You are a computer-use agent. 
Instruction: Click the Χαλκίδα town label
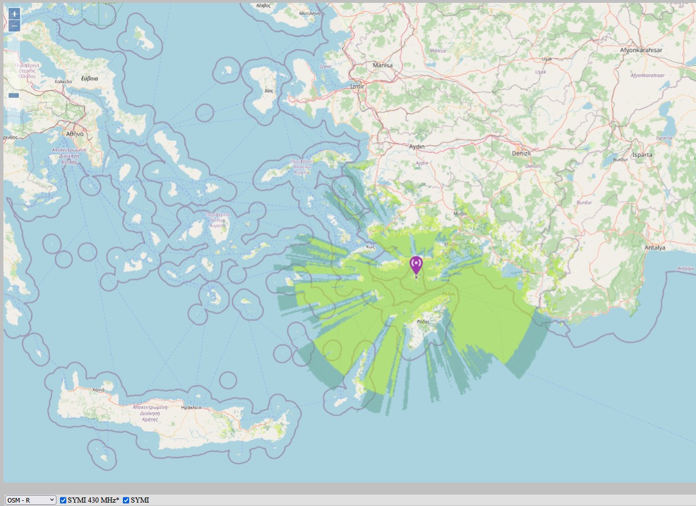63,81
